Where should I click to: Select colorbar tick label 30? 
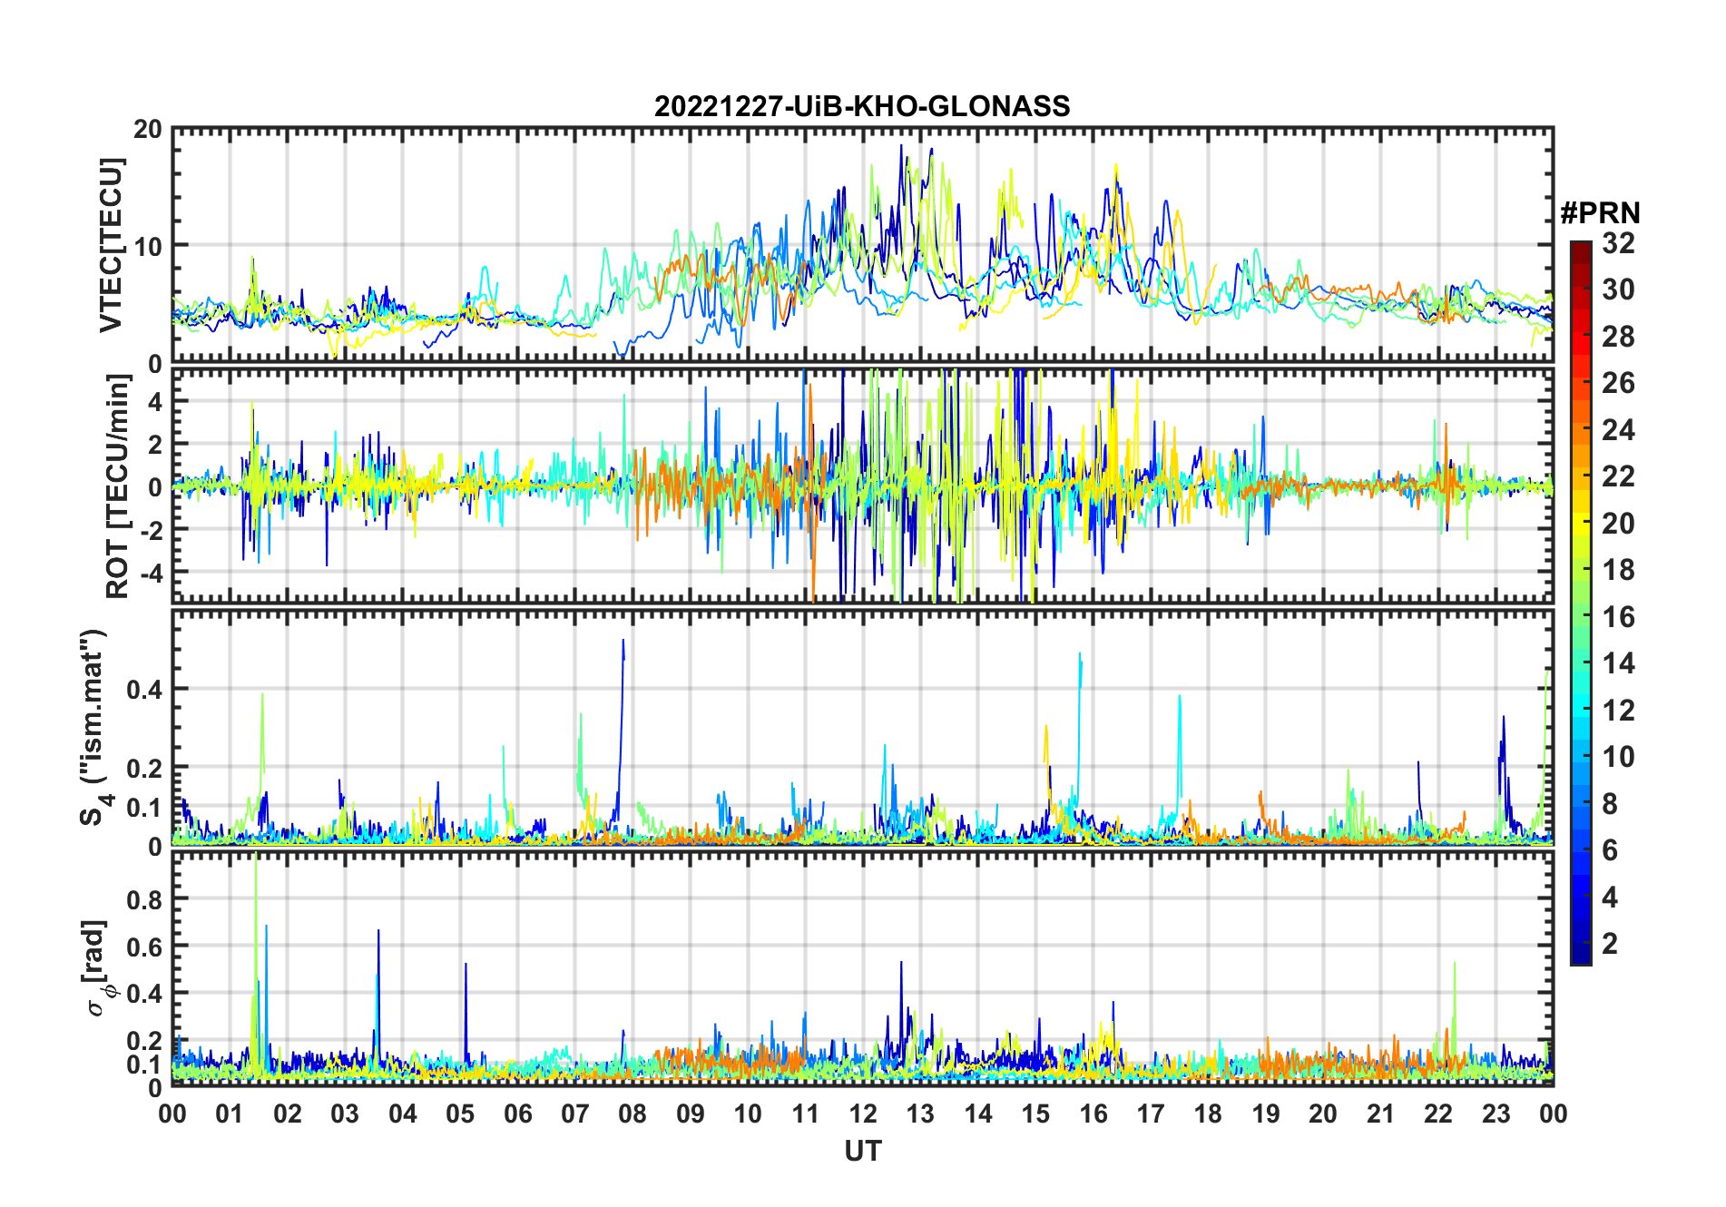(1618, 289)
